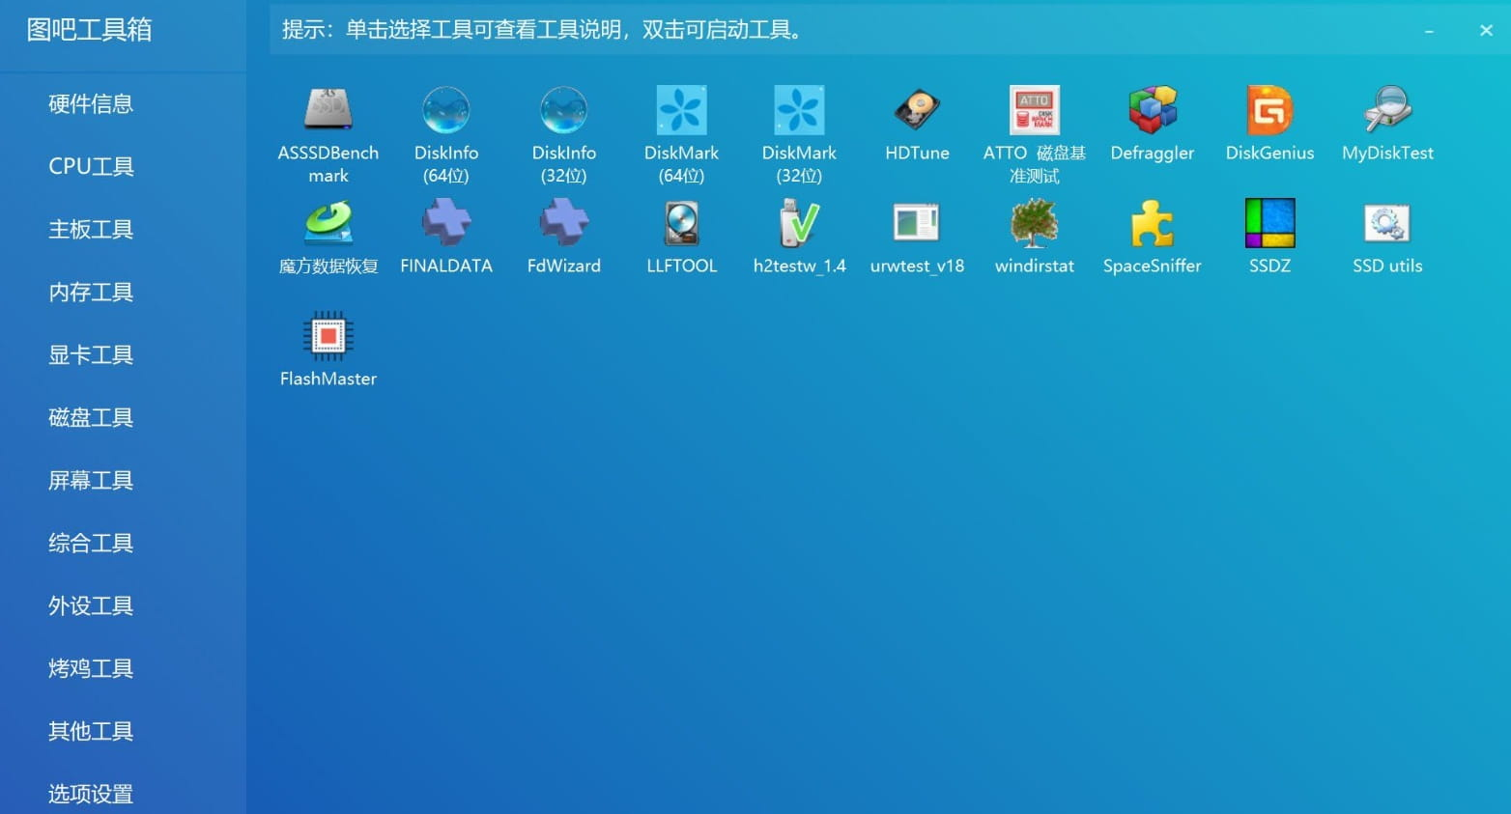Viewport: 1511px width, 814px height.
Task: Select the ATTO 磁盘基准测试 icon
Action: (x=1035, y=110)
